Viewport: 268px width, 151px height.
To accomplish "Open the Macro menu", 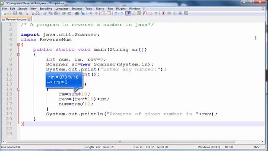I will [100, 8].
